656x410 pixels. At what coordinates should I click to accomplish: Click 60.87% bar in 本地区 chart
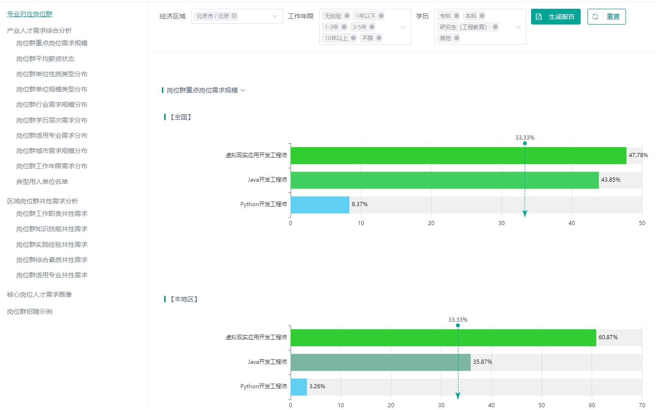click(x=443, y=337)
